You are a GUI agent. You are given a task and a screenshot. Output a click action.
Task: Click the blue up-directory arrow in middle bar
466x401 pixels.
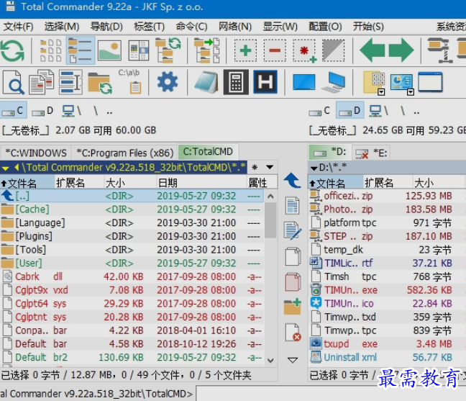point(293,181)
